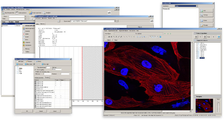
Task: Click the Move up arrow icon in Object types dialog
Action: [x=17, y=64]
